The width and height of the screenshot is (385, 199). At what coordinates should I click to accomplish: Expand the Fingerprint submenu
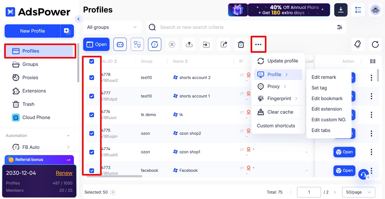click(278, 99)
